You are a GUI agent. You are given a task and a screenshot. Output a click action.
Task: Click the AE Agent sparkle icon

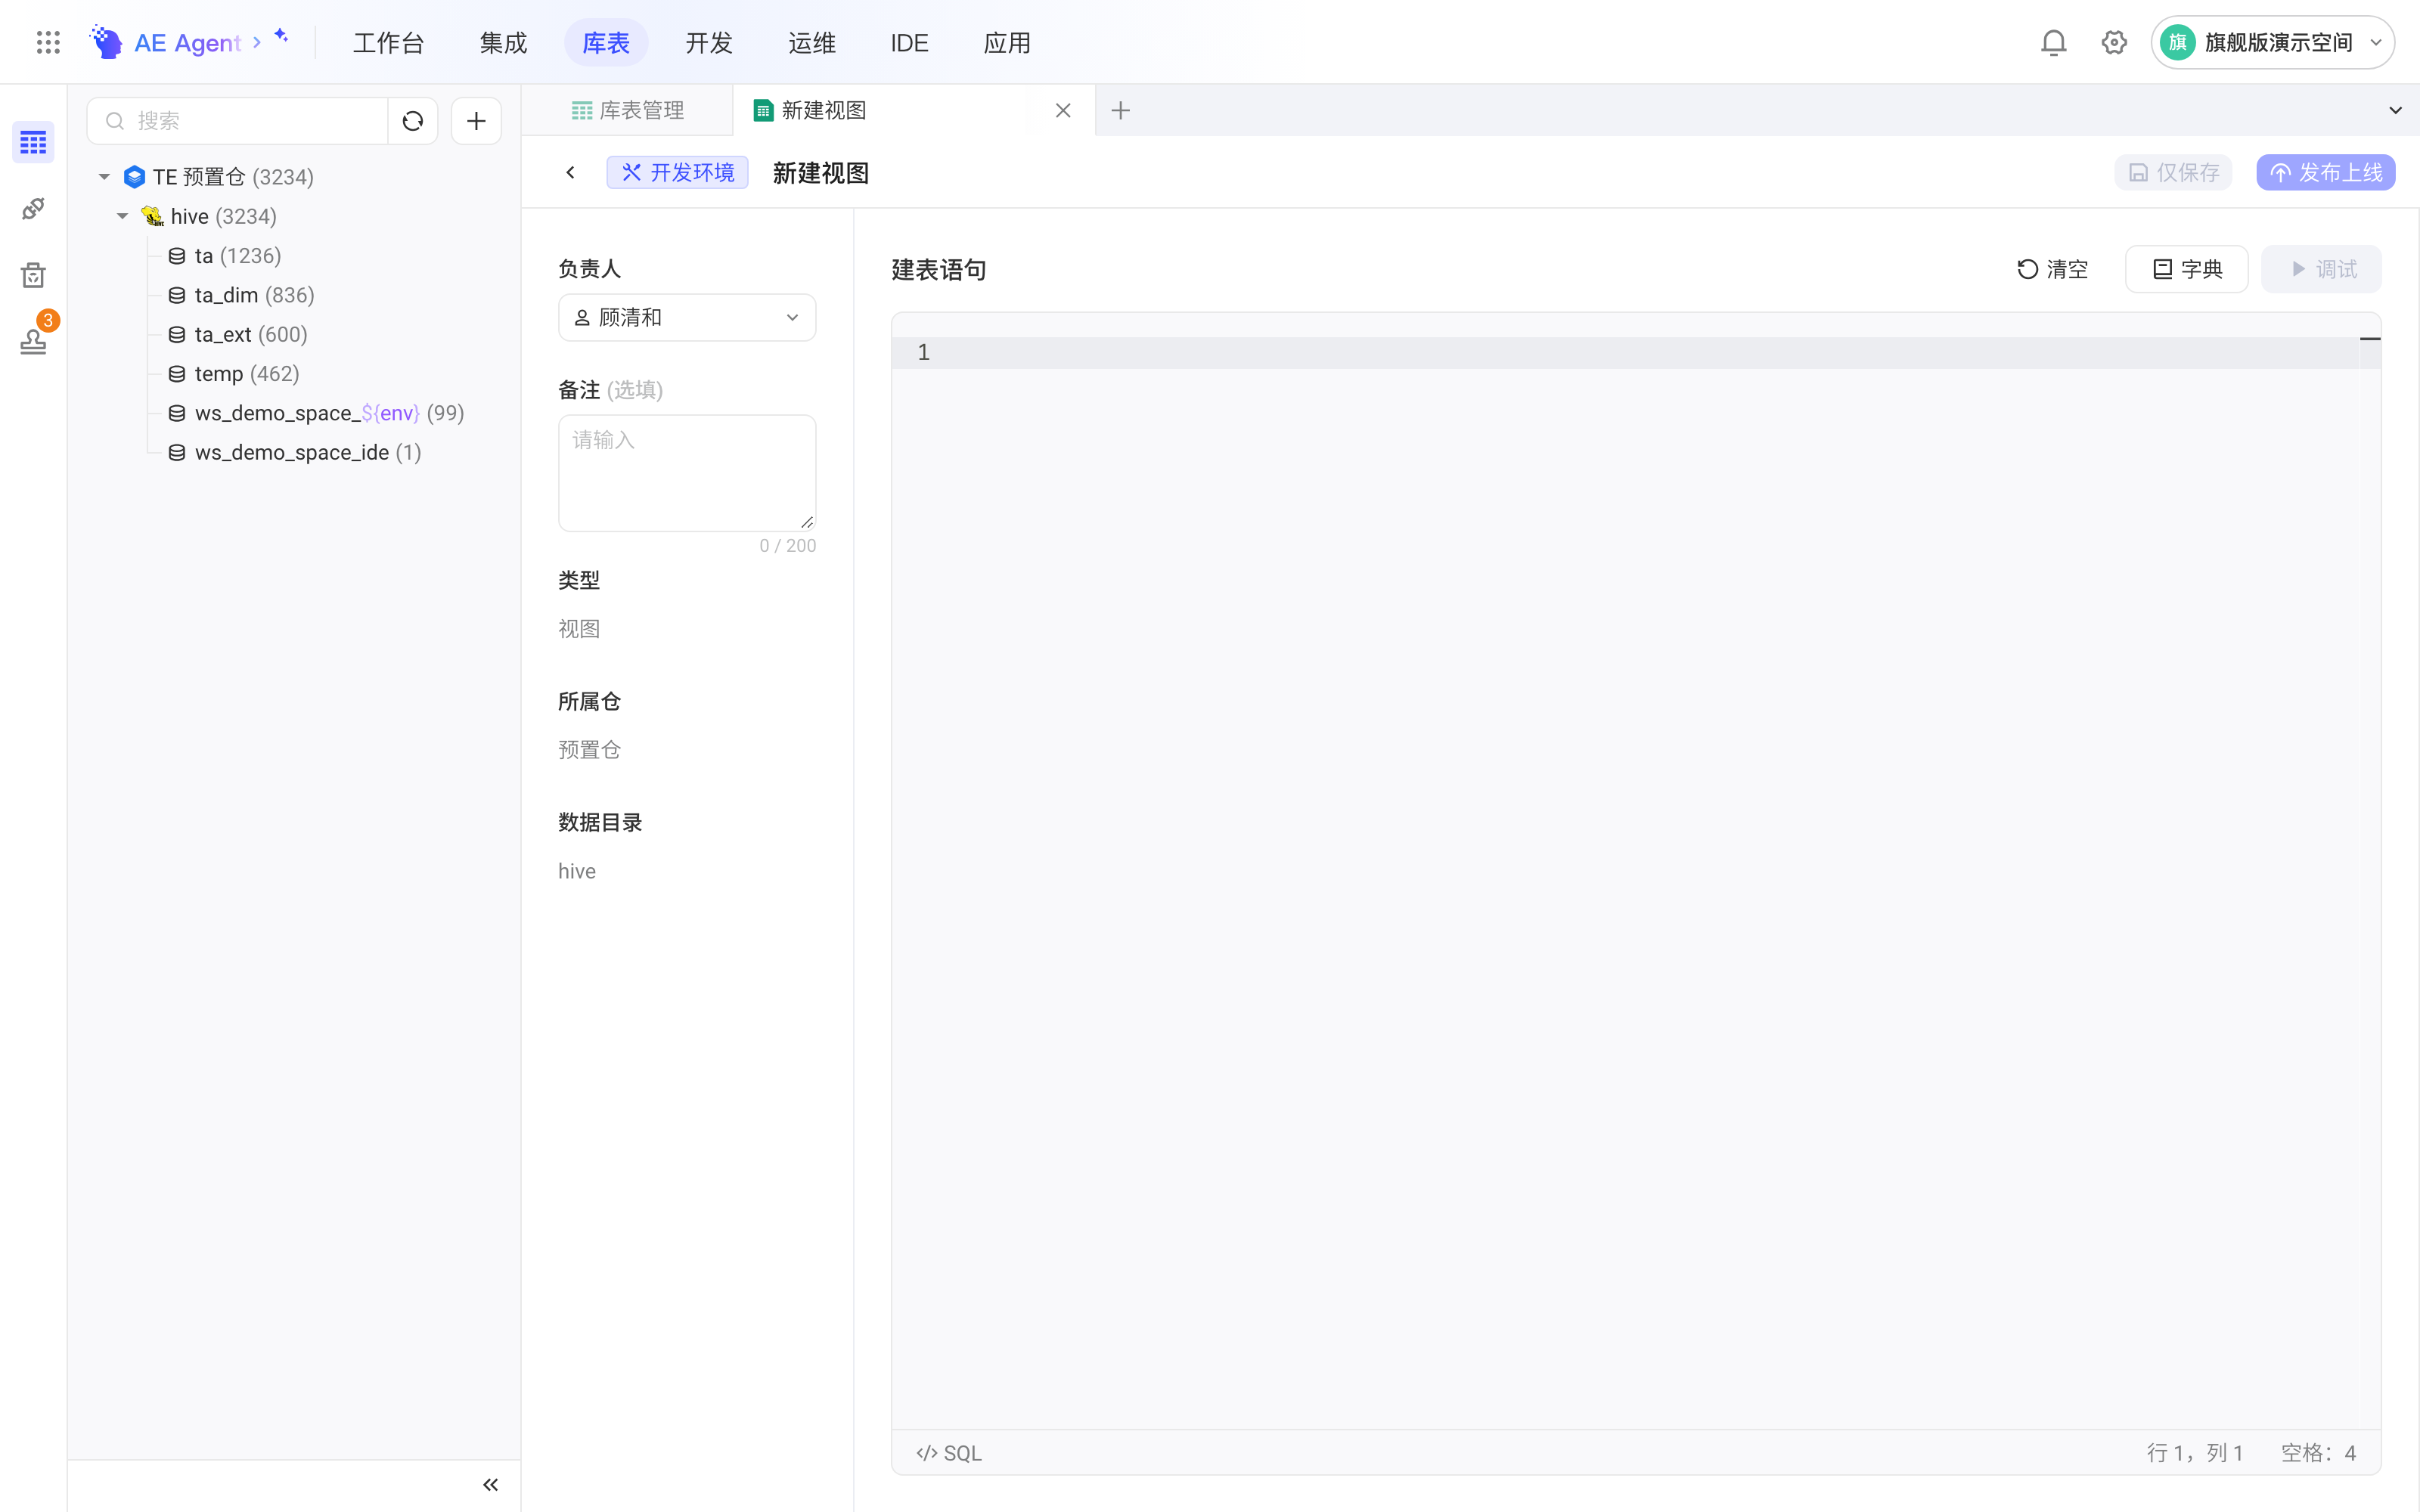[x=281, y=36]
